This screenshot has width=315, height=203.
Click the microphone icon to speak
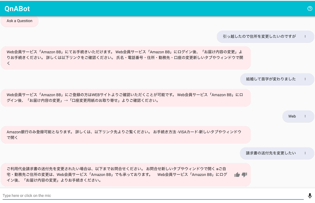[x=310, y=196]
